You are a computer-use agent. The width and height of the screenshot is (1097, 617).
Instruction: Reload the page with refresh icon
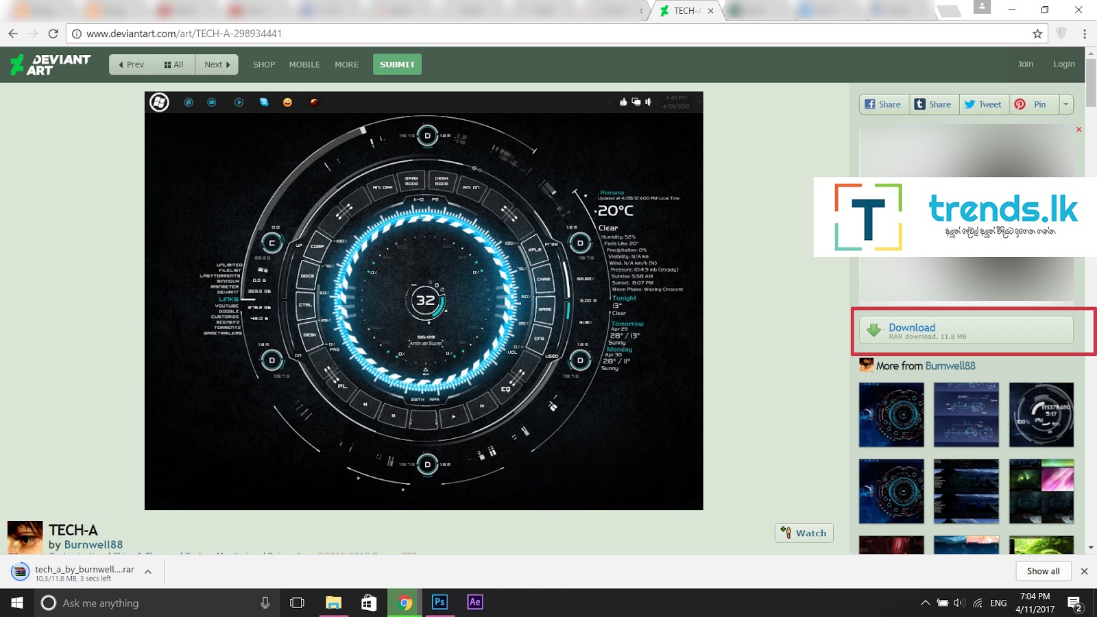click(53, 34)
